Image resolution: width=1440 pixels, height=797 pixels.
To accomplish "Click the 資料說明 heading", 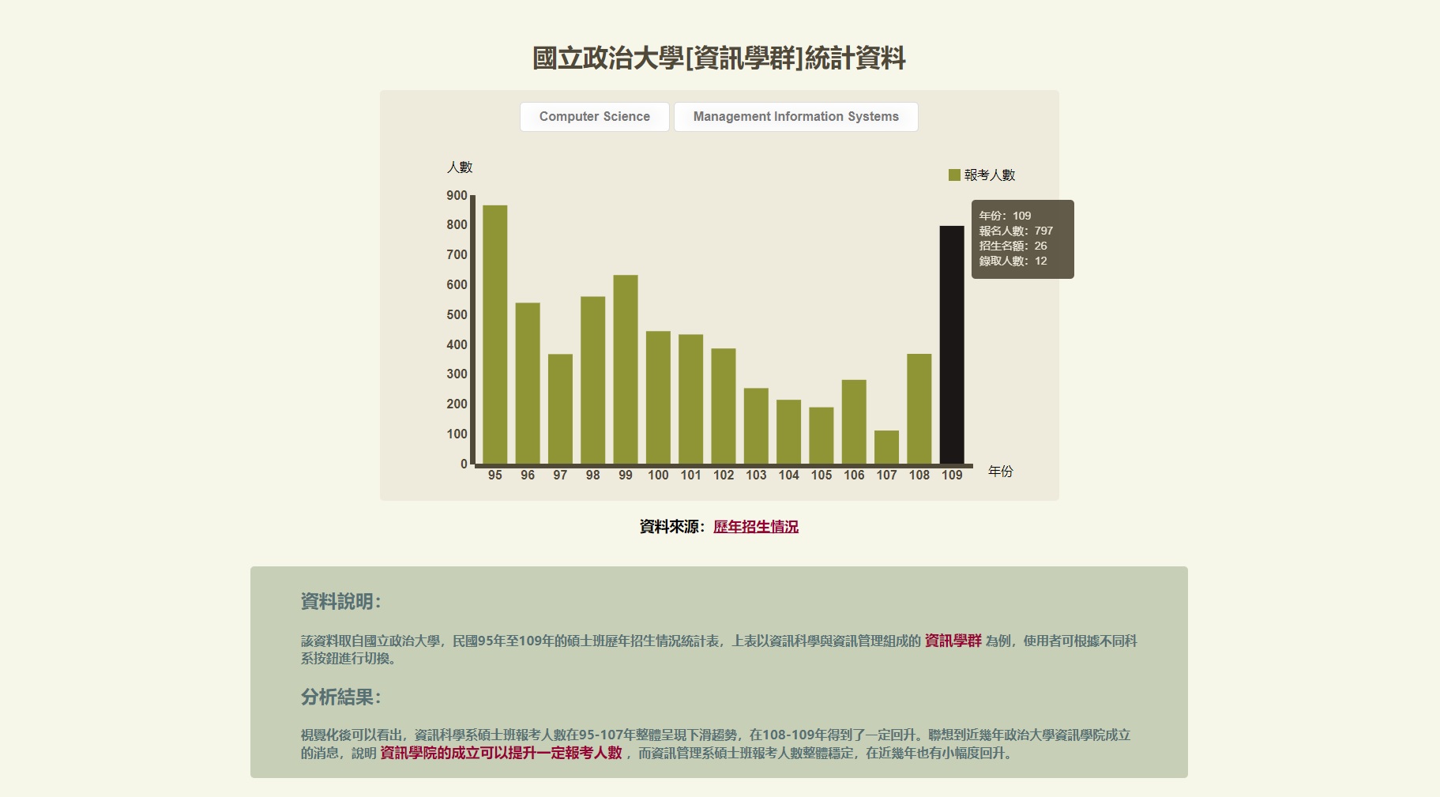I will (x=341, y=602).
